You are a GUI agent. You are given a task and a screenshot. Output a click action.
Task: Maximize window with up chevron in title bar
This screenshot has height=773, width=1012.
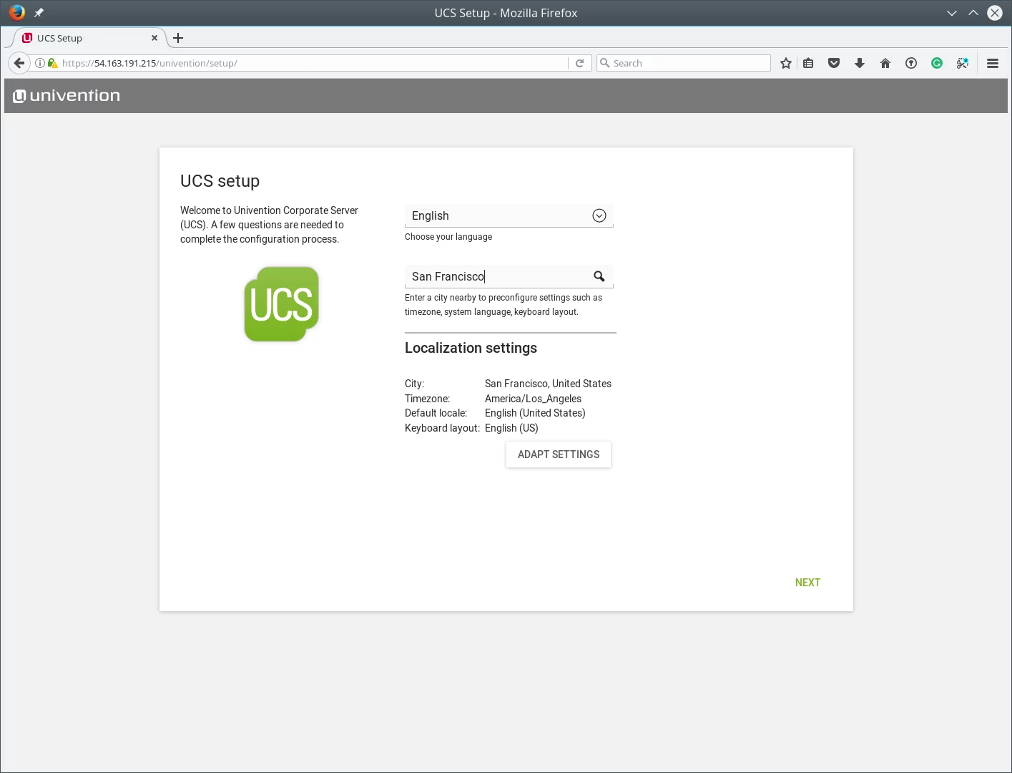[973, 13]
